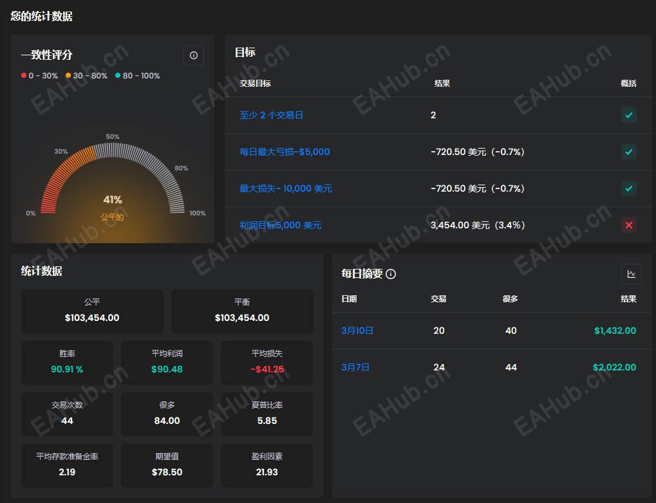Open the 每日最大亏损-$5,000 link
Viewport: 656px width, 503px height.
pos(285,152)
